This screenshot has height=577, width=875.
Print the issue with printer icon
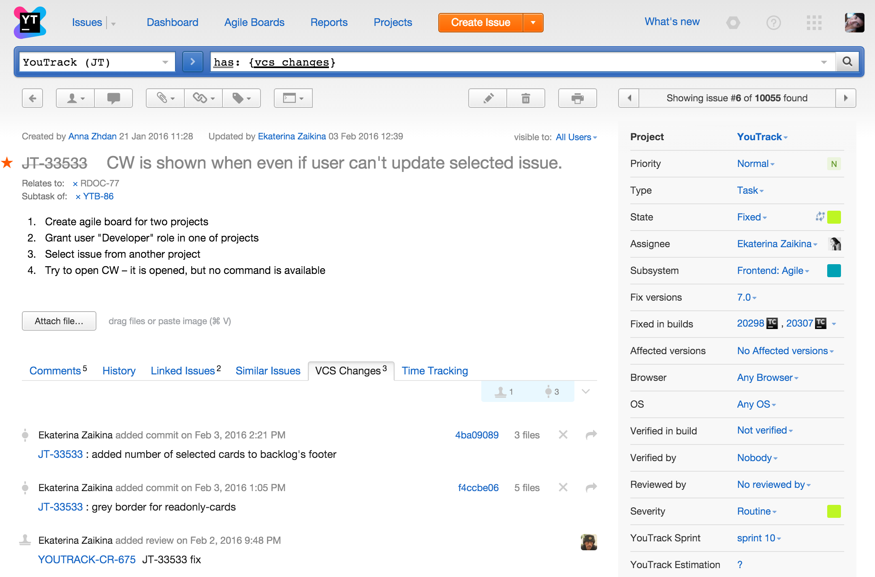point(578,98)
